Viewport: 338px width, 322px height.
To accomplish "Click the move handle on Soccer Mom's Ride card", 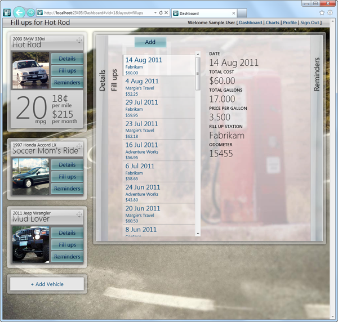I will click(x=79, y=146).
